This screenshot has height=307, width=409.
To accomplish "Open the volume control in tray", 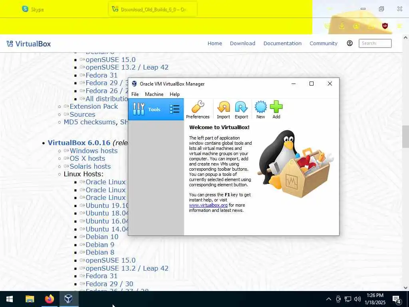I will (357, 299).
